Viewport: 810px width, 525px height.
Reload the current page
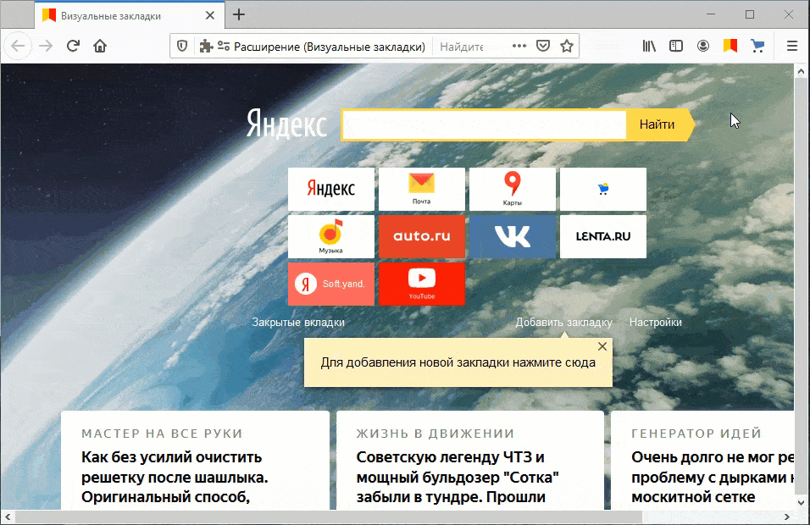[74, 47]
